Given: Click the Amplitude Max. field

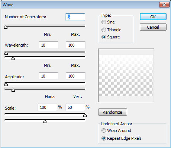Looking at the screenshot, I should (x=75, y=76).
